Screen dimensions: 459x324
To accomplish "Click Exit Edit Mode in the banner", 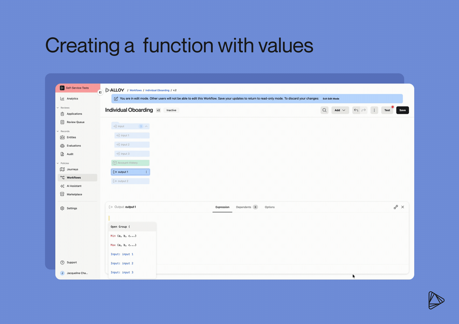I will [331, 99].
